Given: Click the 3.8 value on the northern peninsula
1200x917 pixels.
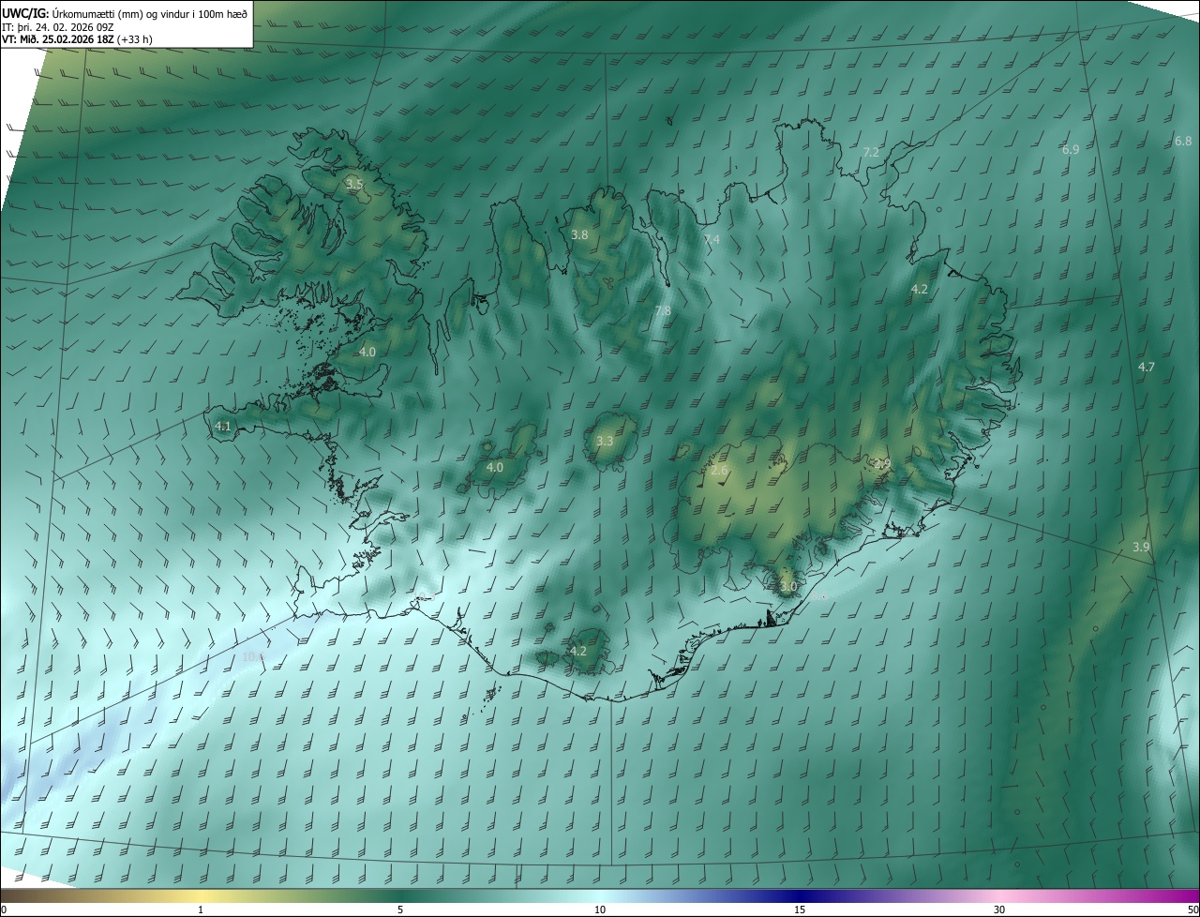Looking at the screenshot, I should tap(579, 234).
